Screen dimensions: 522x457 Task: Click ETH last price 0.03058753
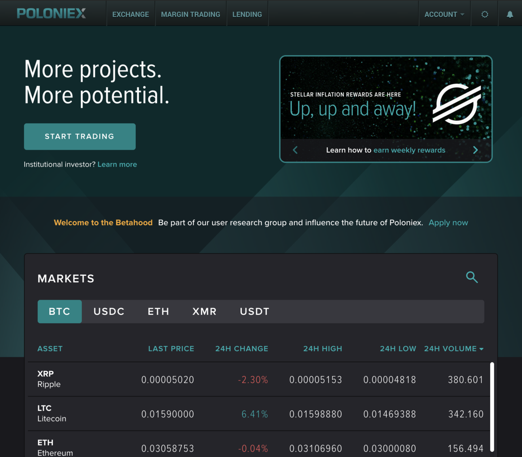(x=167, y=448)
